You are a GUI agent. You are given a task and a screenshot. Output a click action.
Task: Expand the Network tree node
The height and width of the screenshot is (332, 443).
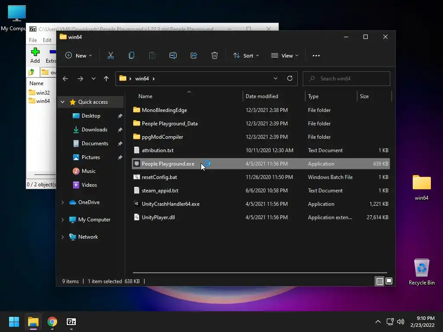point(63,237)
